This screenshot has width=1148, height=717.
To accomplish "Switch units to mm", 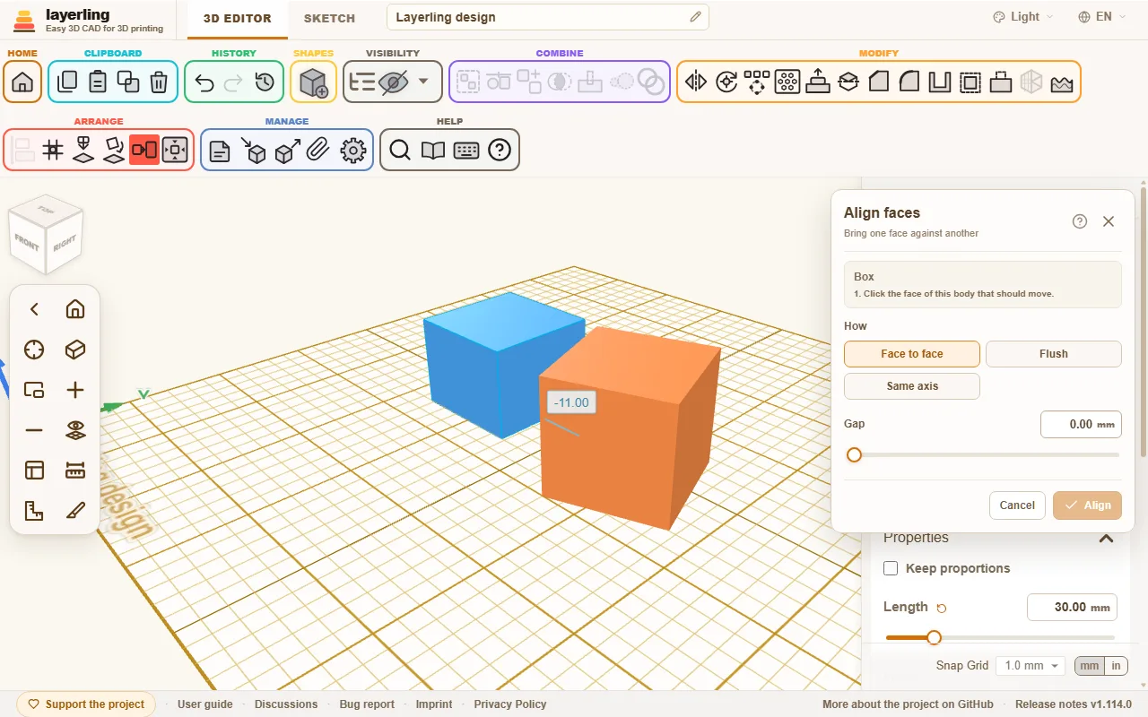I will pyautogui.click(x=1090, y=666).
